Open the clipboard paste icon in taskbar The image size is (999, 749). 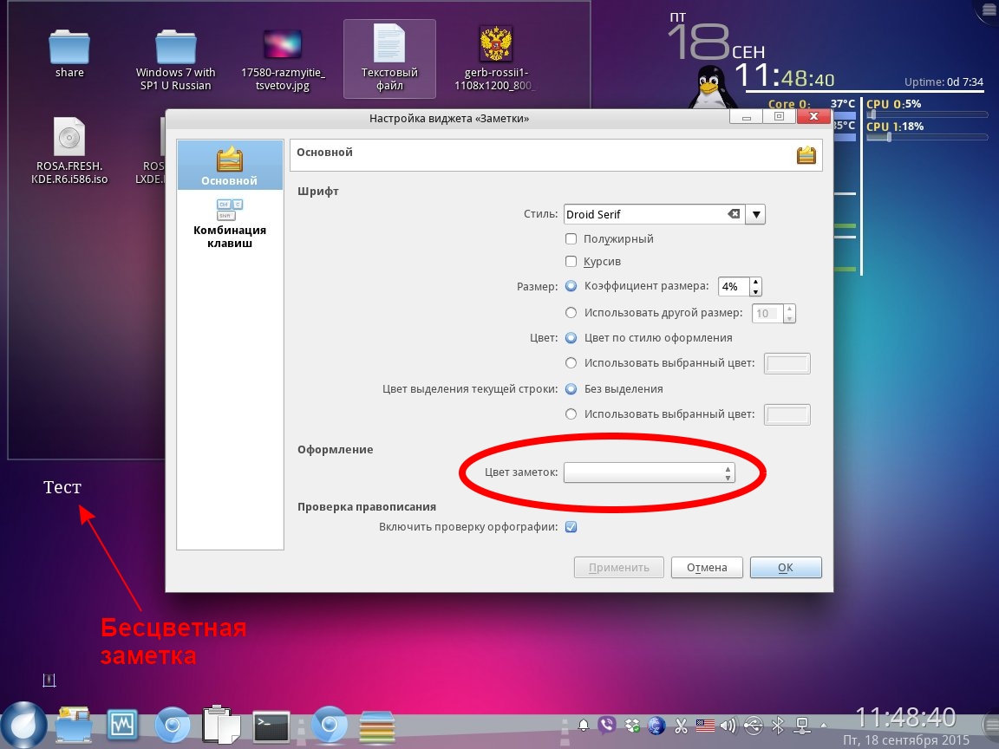click(x=221, y=724)
